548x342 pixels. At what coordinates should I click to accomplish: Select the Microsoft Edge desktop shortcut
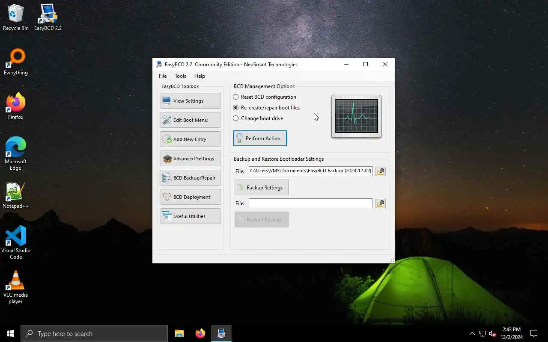click(x=16, y=154)
